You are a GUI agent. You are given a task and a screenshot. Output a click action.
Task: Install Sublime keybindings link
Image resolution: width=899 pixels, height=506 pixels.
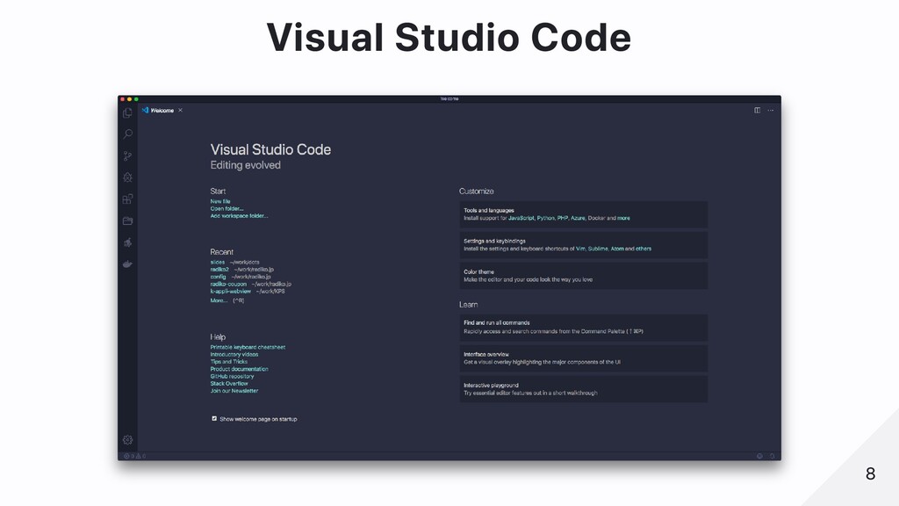point(598,249)
